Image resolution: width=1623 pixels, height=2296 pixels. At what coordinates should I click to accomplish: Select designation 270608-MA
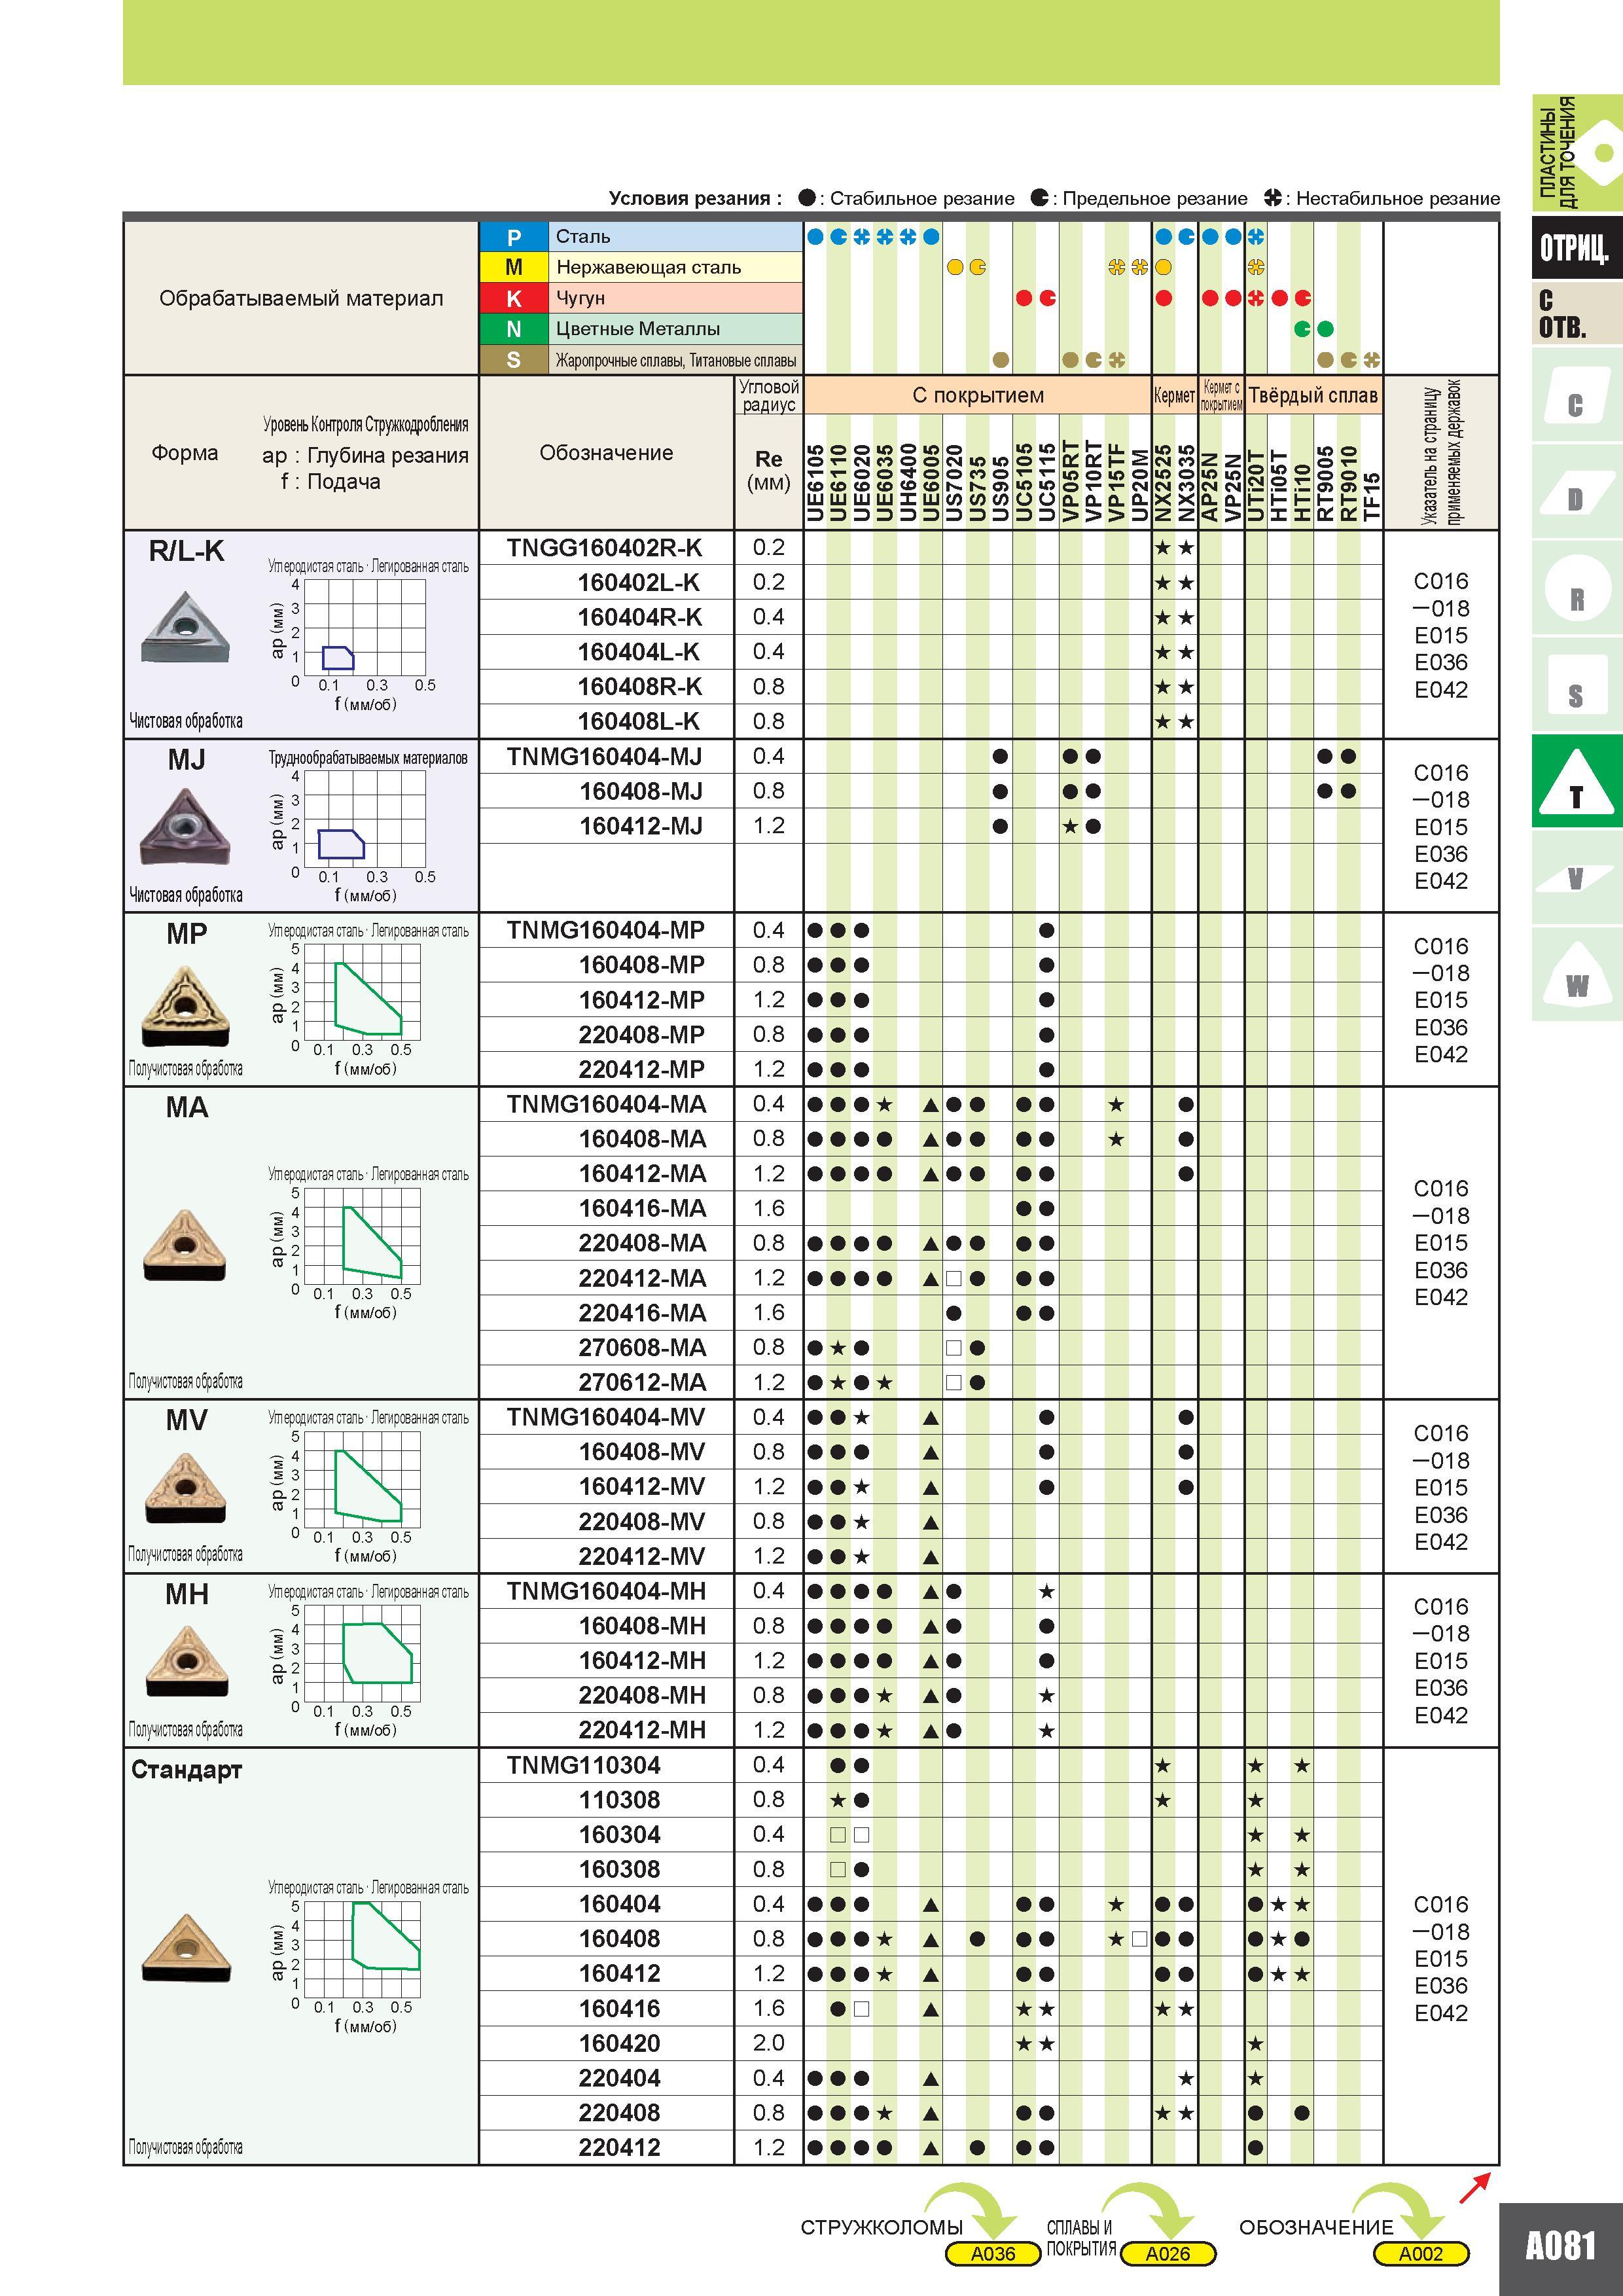[643, 1347]
